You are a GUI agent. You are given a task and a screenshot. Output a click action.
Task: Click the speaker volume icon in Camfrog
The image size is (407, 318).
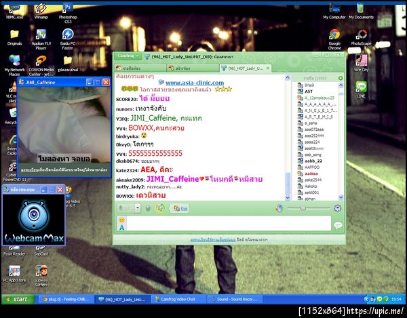279,208
